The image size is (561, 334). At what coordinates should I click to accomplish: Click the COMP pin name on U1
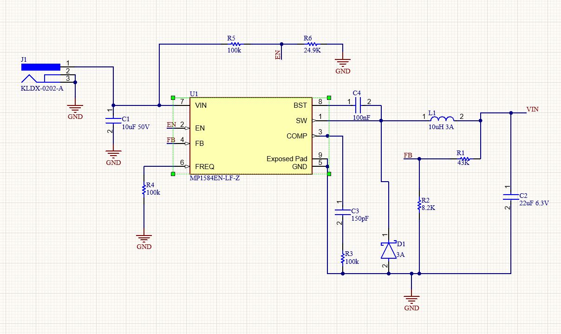[x=297, y=136]
